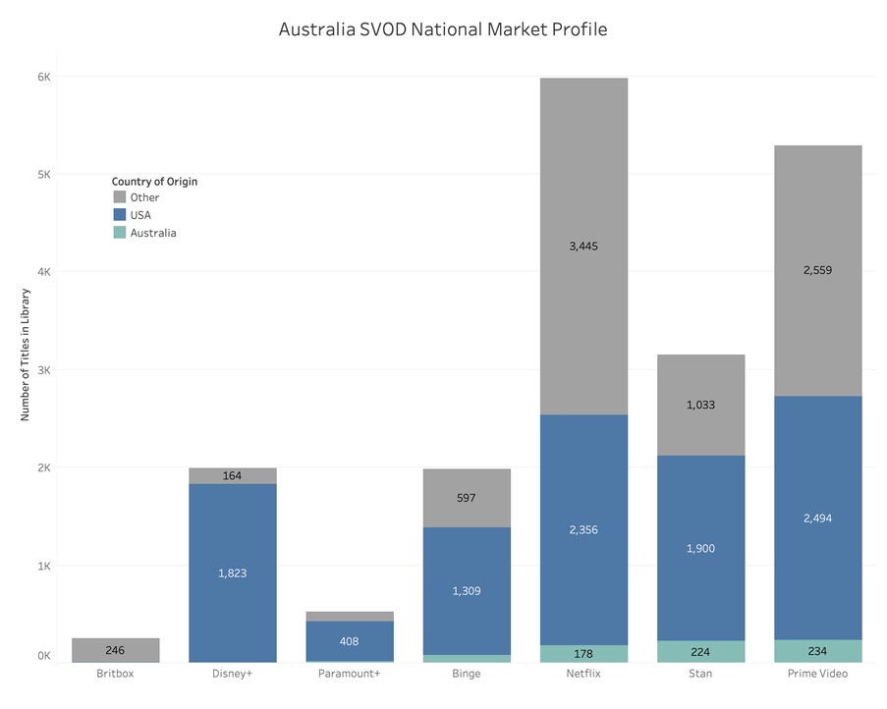The image size is (887, 709).
Task: Click the 2K y-axis tick label
Action: [44, 467]
